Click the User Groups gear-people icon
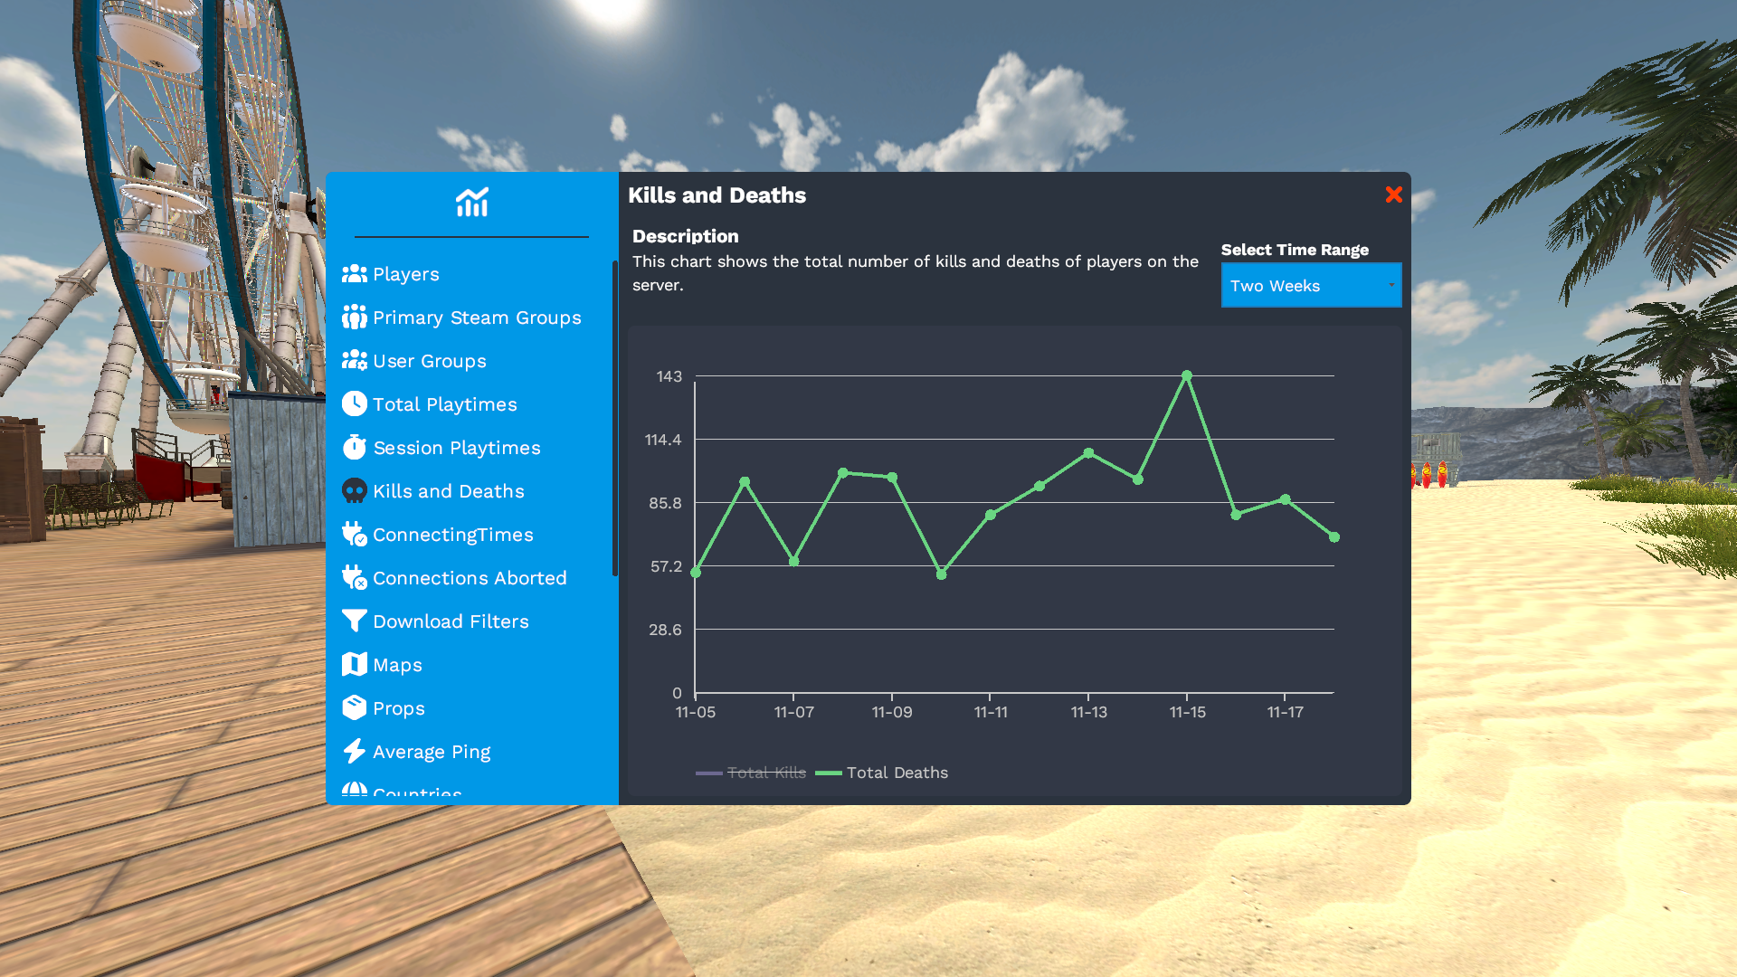Screen dimensions: 1737x977 pos(355,361)
